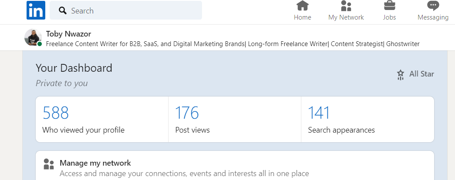Click the LinkedIn logo icon
Image resolution: width=455 pixels, height=180 pixels.
36,10
